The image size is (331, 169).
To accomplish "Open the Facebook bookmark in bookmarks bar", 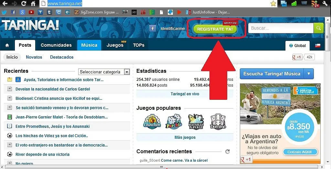I will [x=13, y=13].
